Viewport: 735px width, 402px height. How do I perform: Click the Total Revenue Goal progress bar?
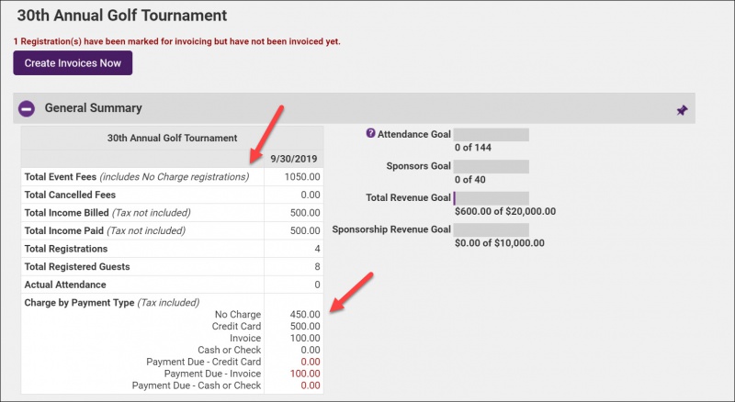tap(492, 198)
